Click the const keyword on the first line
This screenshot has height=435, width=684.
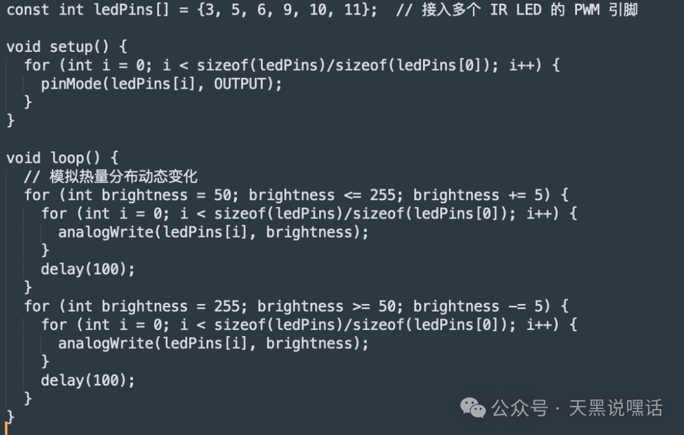[28, 10]
